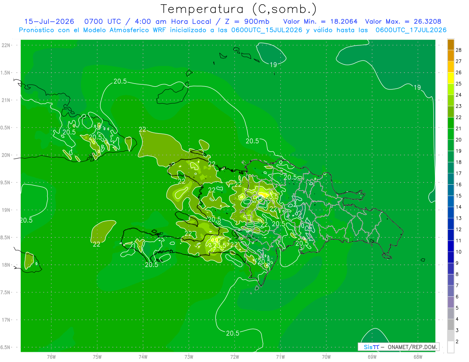Click the "71W" longitude axis label

pyautogui.click(x=280, y=357)
